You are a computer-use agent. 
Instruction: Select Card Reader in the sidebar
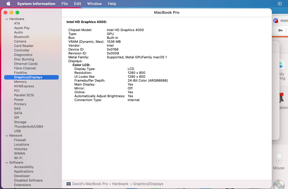24,46
